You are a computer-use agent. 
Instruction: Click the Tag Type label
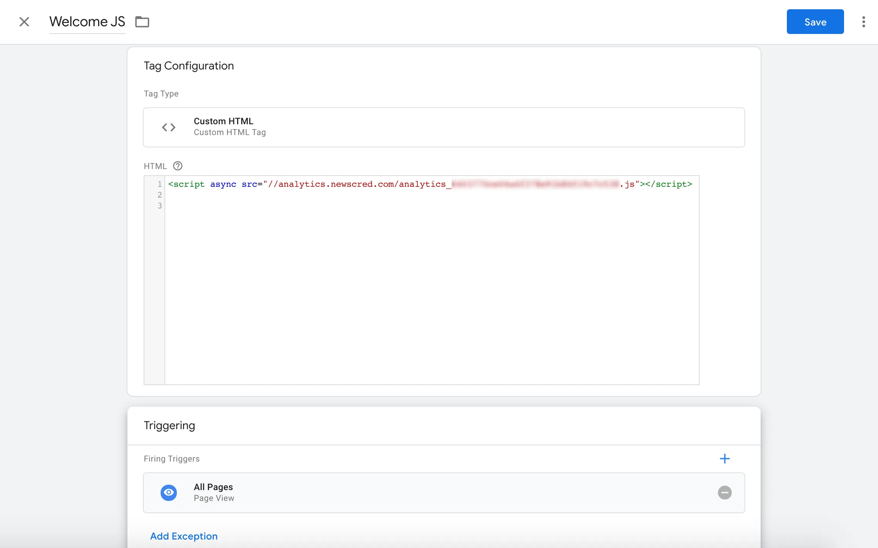pyautogui.click(x=161, y=94)
